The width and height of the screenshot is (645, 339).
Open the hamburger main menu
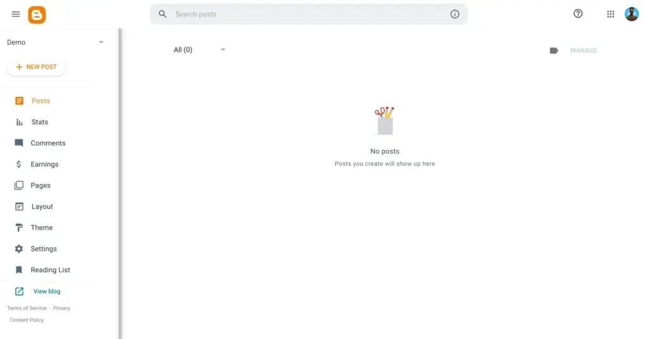point(16,14)
